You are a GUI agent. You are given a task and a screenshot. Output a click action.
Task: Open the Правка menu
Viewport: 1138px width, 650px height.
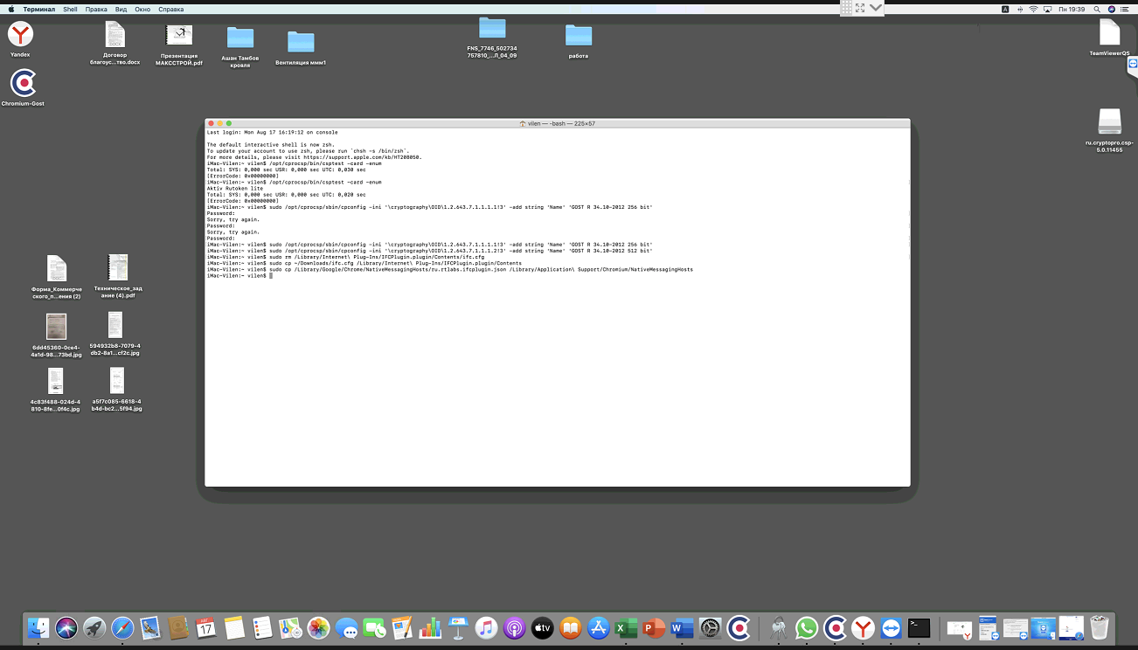pos(96,9)
